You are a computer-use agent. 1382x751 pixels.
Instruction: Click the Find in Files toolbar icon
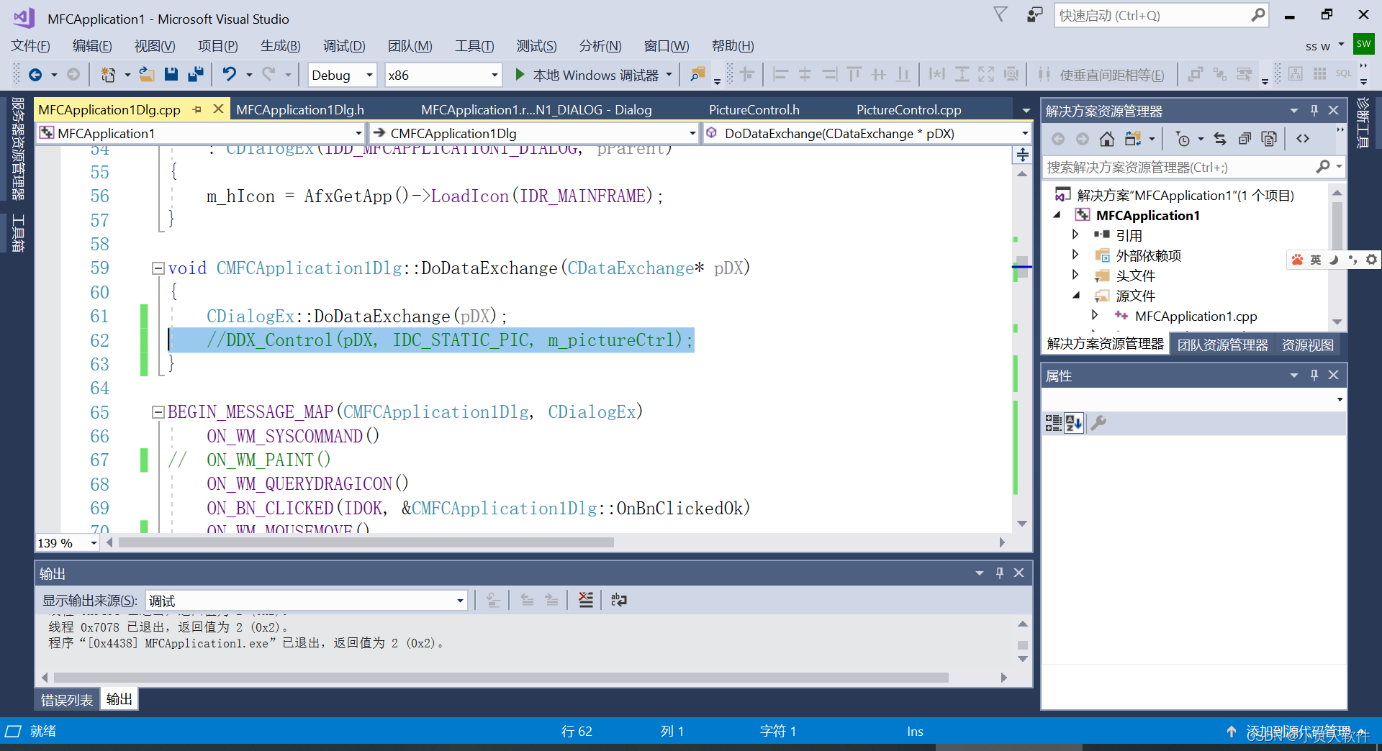(x=697, y=75)
